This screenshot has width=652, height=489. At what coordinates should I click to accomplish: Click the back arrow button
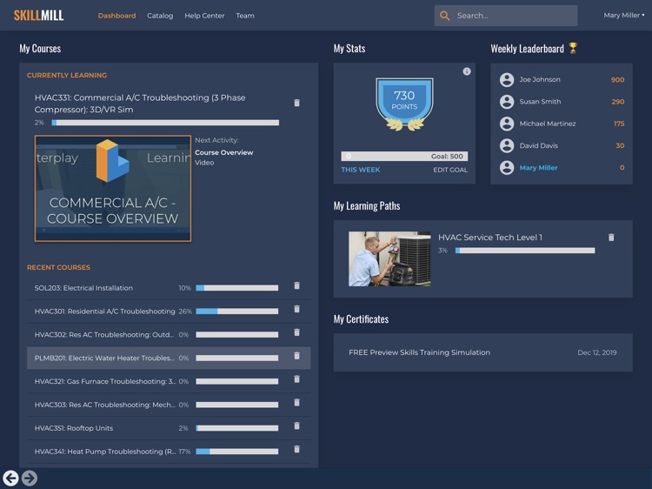pyautogui.click(x=10, y=479)
